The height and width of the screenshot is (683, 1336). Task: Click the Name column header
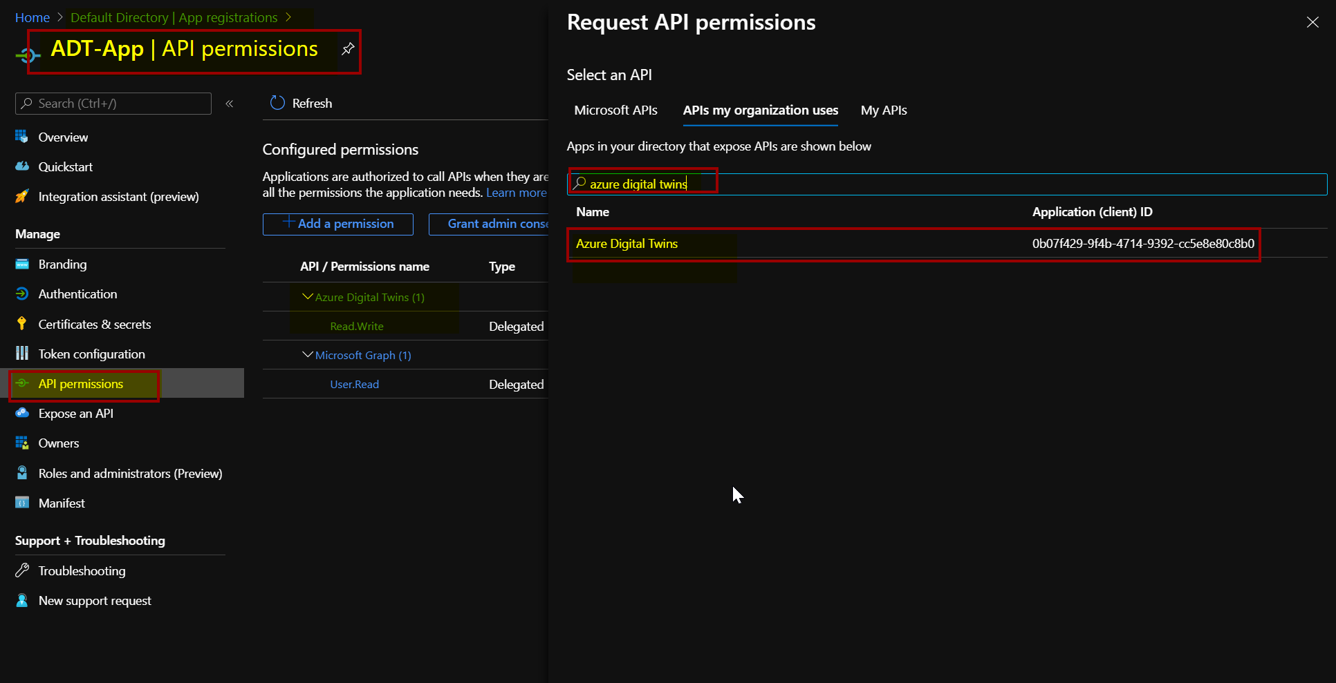coord(593,212)
